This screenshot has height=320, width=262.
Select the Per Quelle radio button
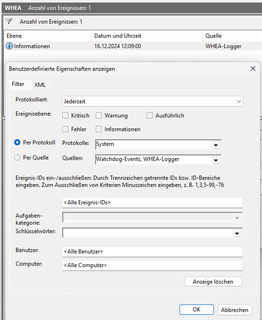(x=17, y=158)
